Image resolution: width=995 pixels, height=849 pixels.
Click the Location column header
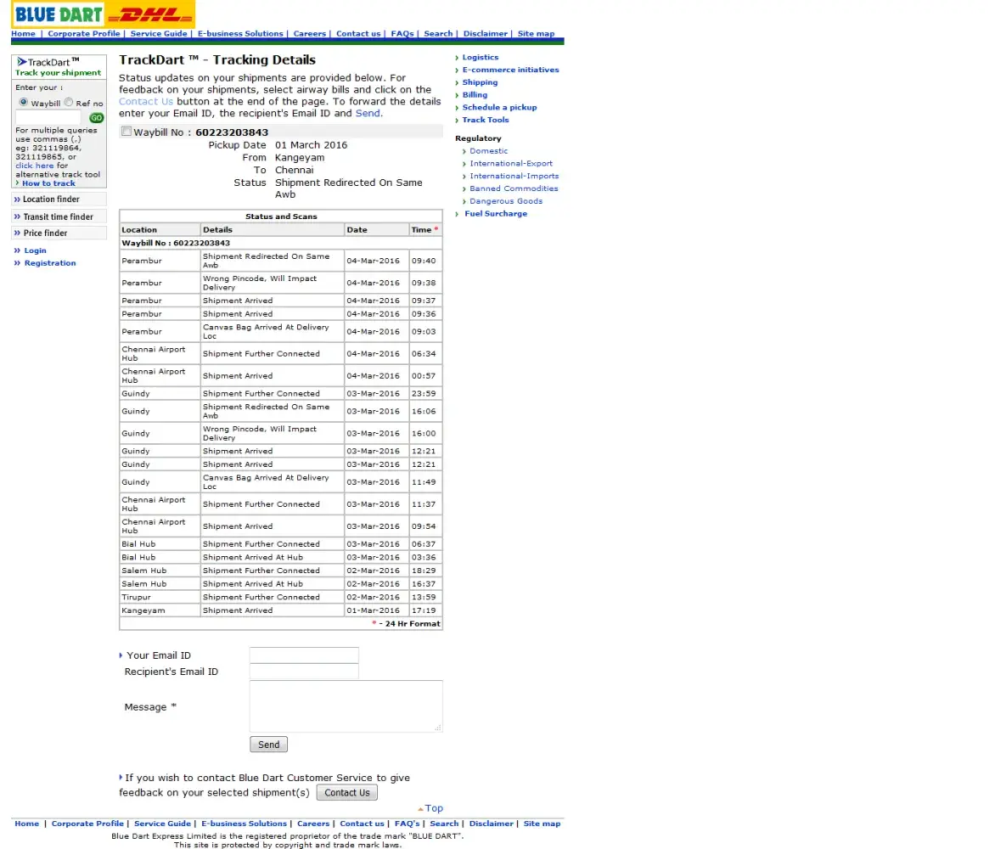(x=160, y=230)
